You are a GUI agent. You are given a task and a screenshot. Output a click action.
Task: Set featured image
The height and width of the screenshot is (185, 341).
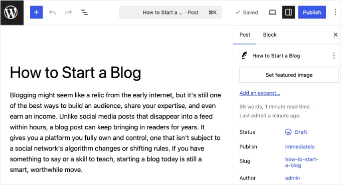click(x=289, y=75)
